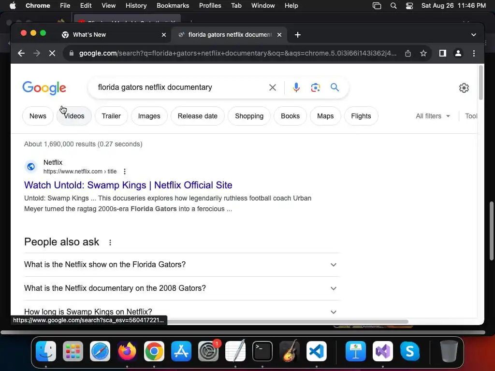
Task: Open Keynote from the Dock
Action: pyautogui.click(x=355, y=351)
